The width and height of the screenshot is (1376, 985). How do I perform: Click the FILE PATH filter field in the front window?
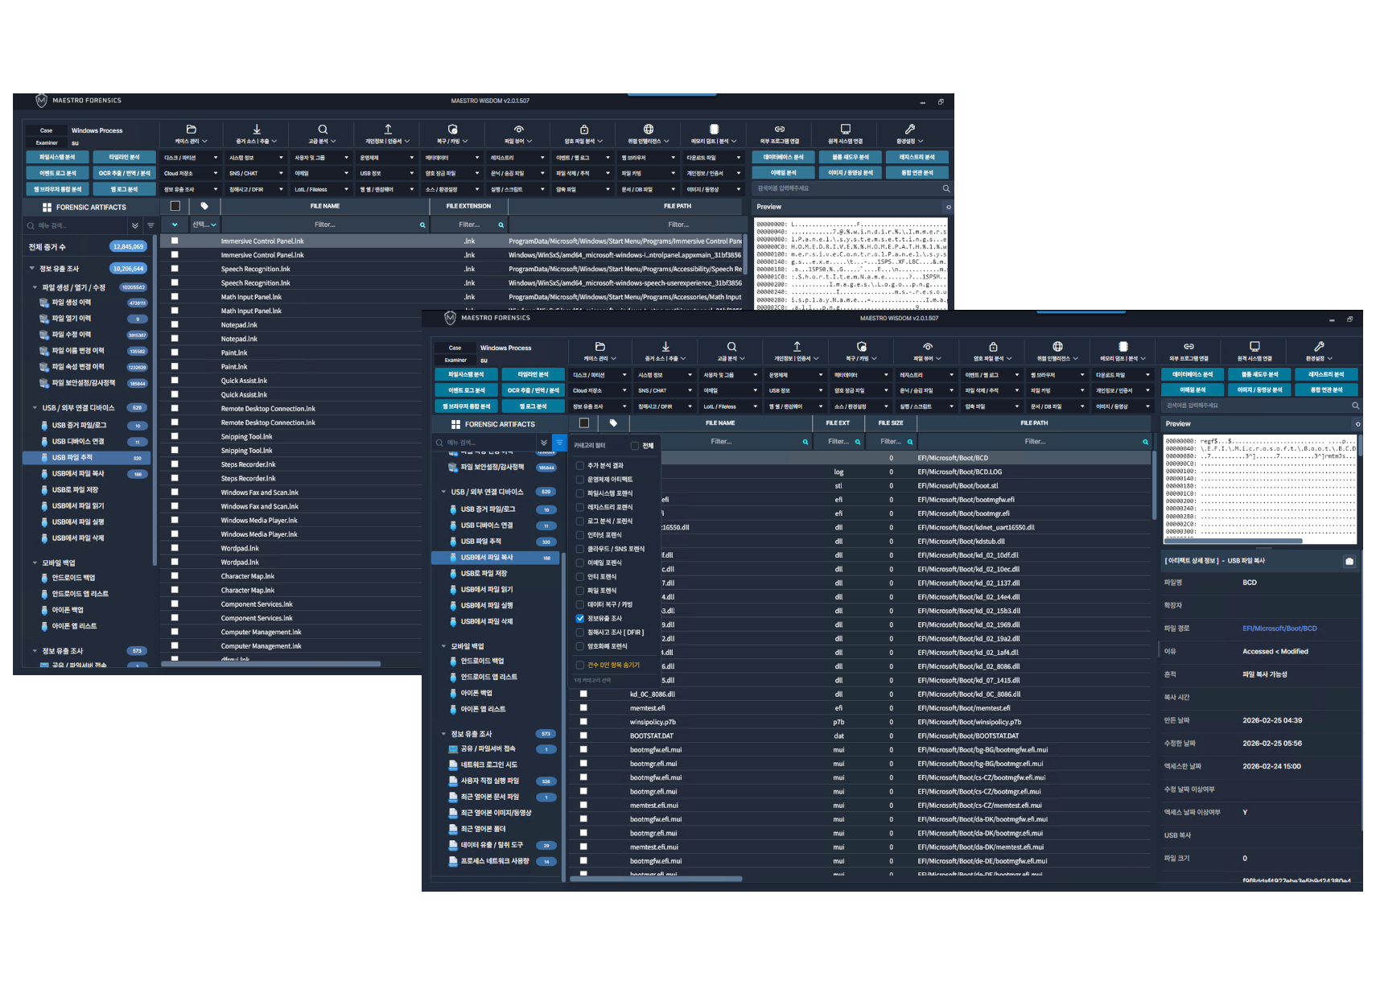coord(1035,442)
